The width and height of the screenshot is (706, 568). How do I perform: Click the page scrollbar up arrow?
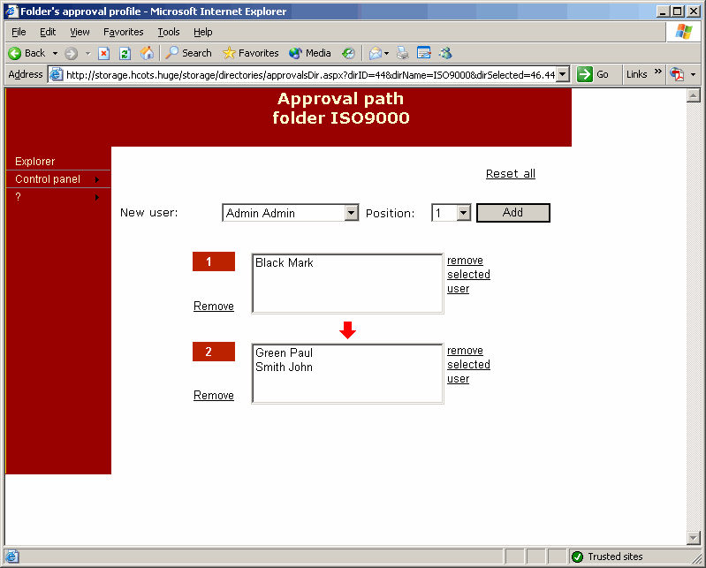pyautogui.click(x=694, y=95)
